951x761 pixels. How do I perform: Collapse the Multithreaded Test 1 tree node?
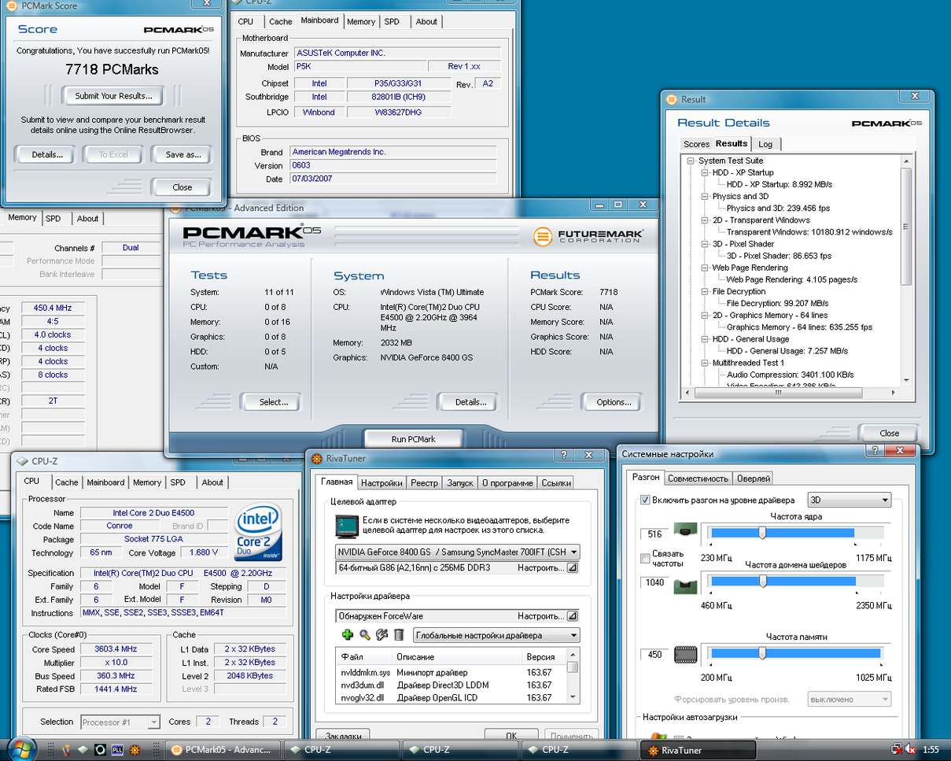tap(705, 363)
